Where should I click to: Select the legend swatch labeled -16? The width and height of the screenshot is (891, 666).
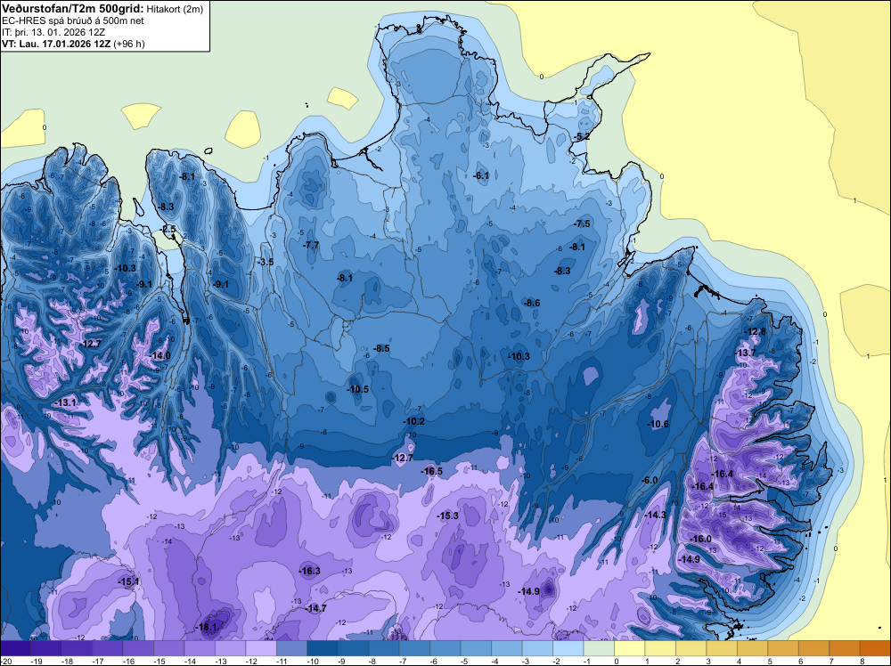[138, 648]
